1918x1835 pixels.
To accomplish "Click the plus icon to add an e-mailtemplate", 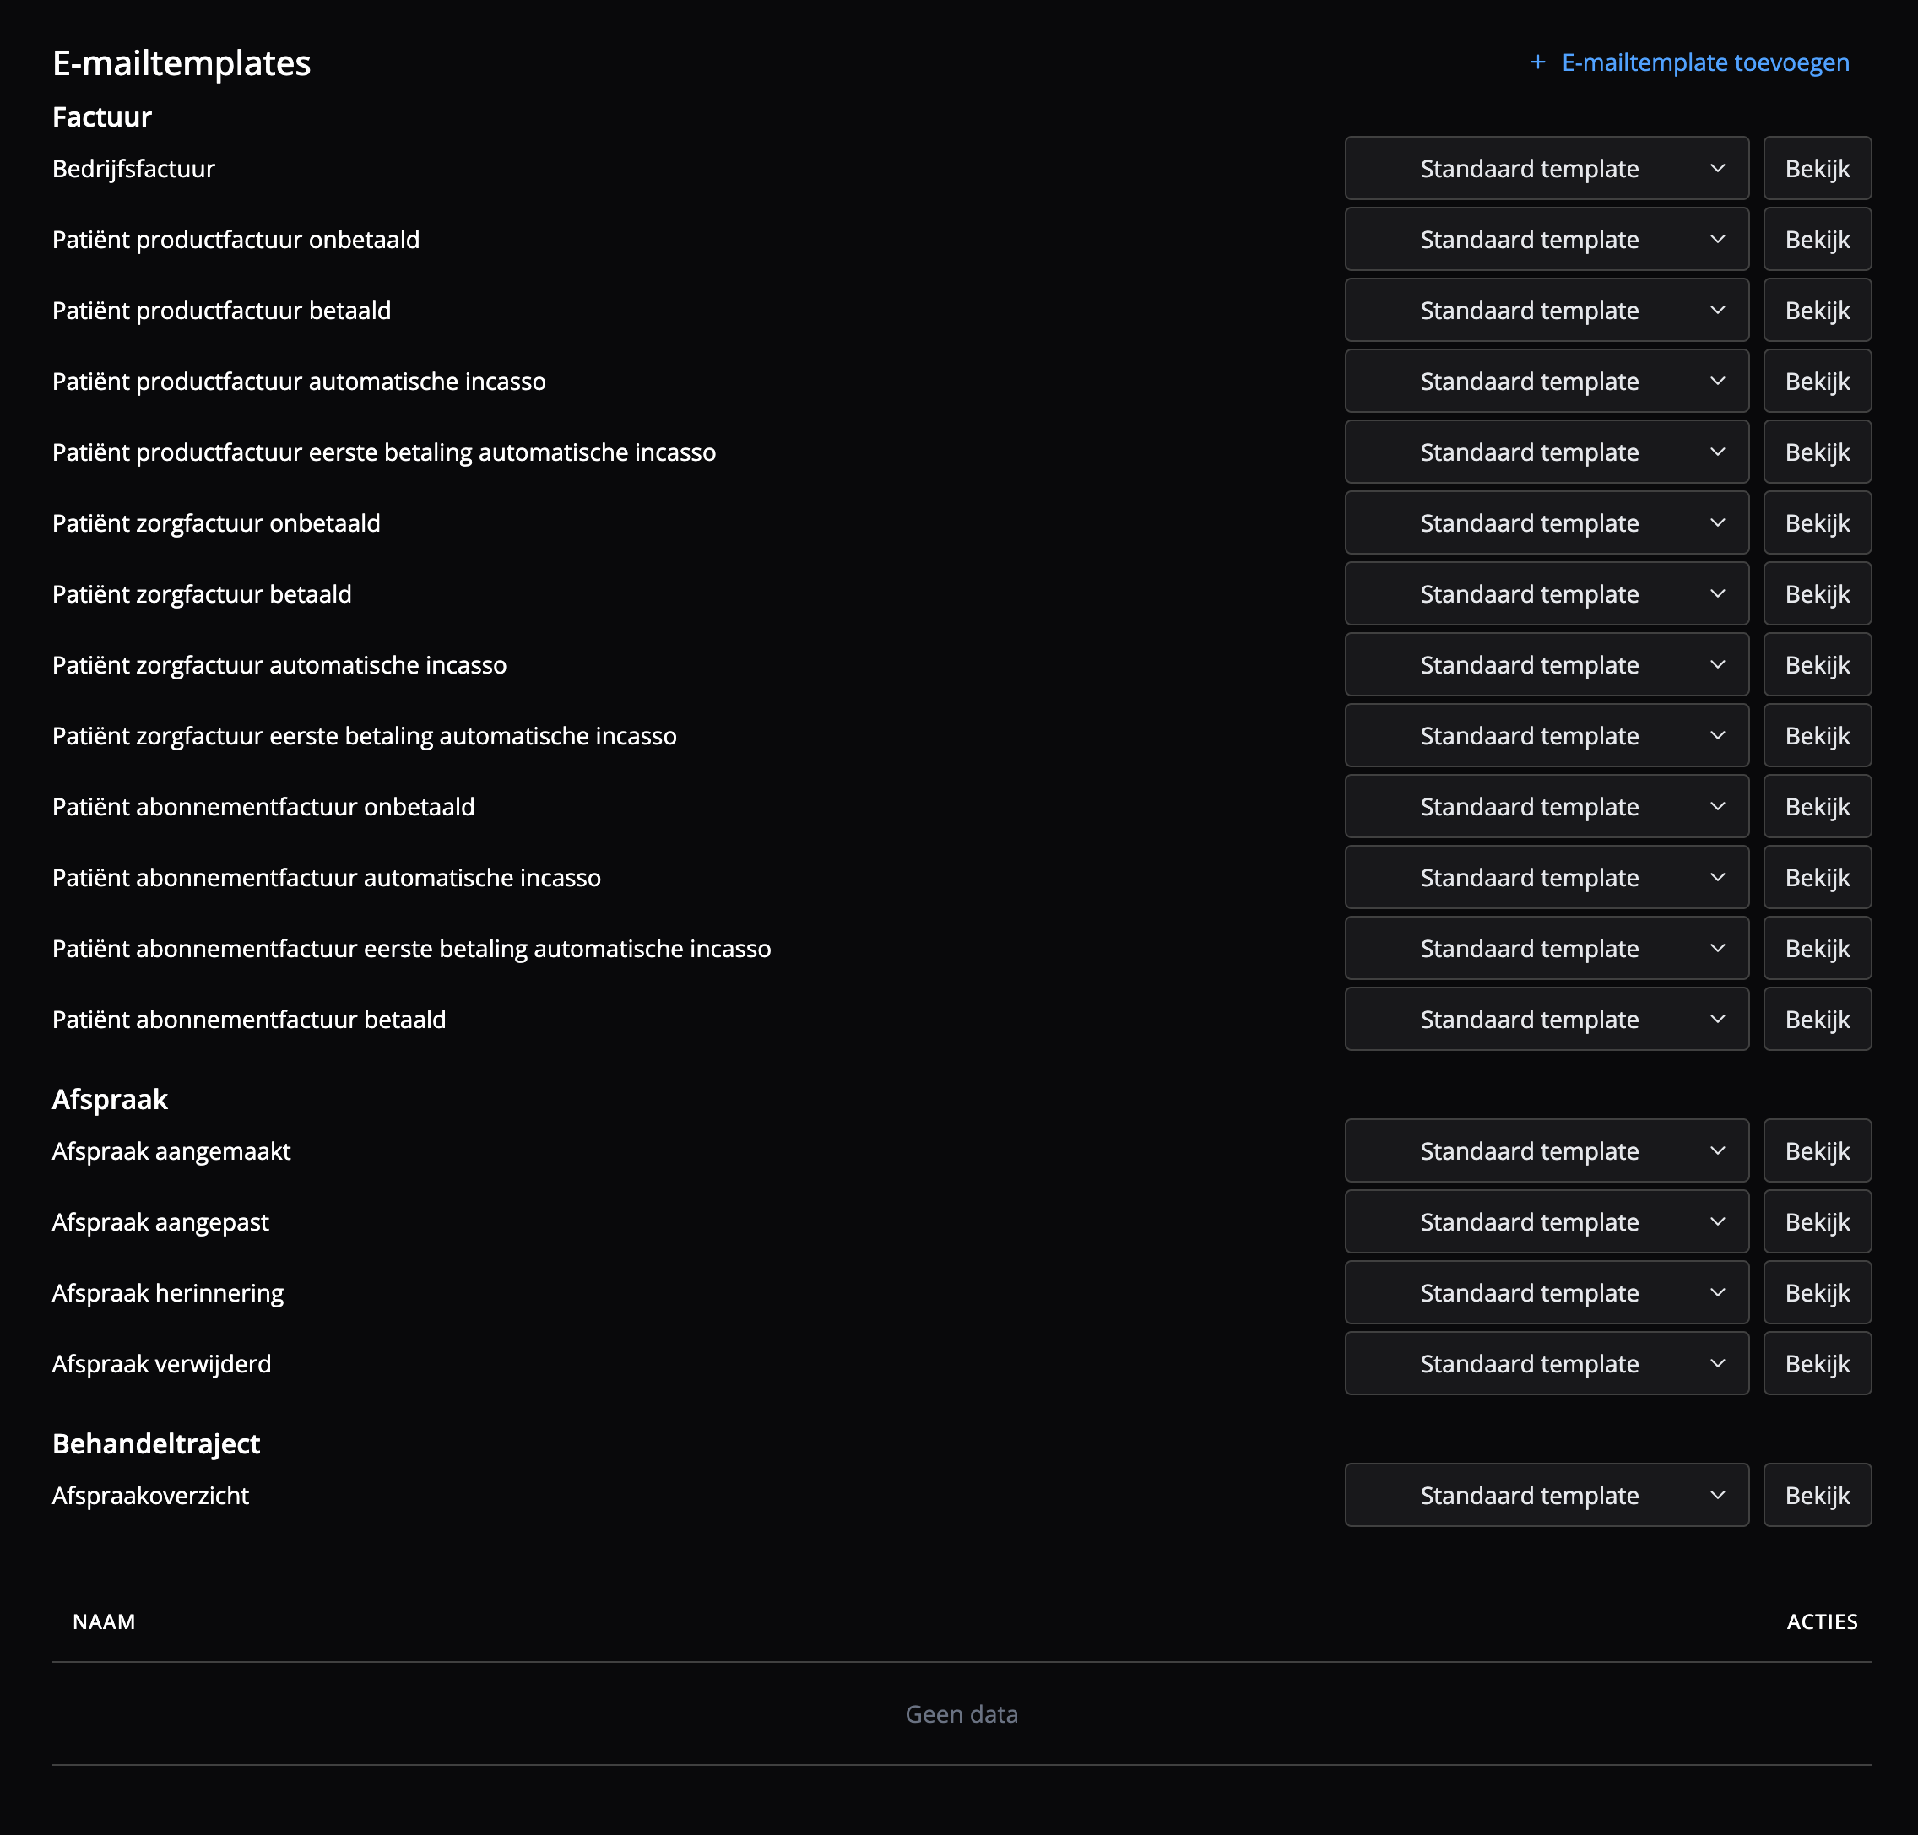I will click(x=1537, y=62).
